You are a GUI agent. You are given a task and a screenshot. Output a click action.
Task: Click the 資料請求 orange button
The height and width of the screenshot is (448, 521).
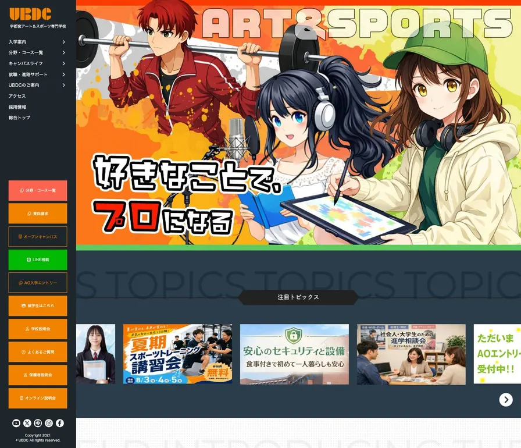point(38,214)
